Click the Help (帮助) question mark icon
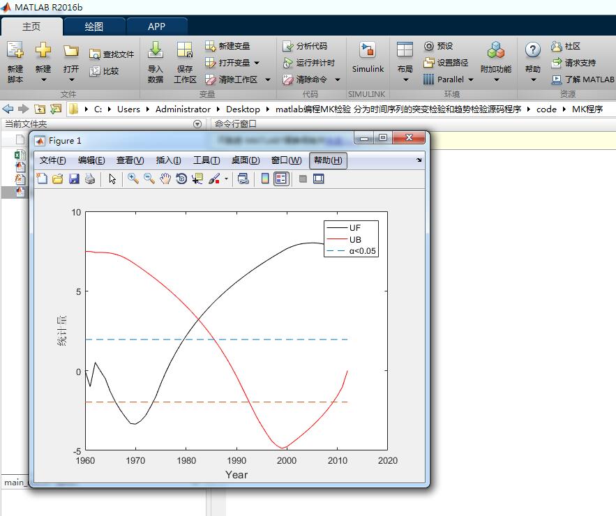This screenshot has height=516, width=616. pos(533,50)
